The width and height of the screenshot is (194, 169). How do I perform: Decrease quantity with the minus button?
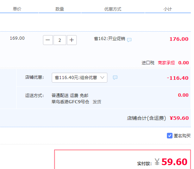pyautogui.click(x=48, y=40)
